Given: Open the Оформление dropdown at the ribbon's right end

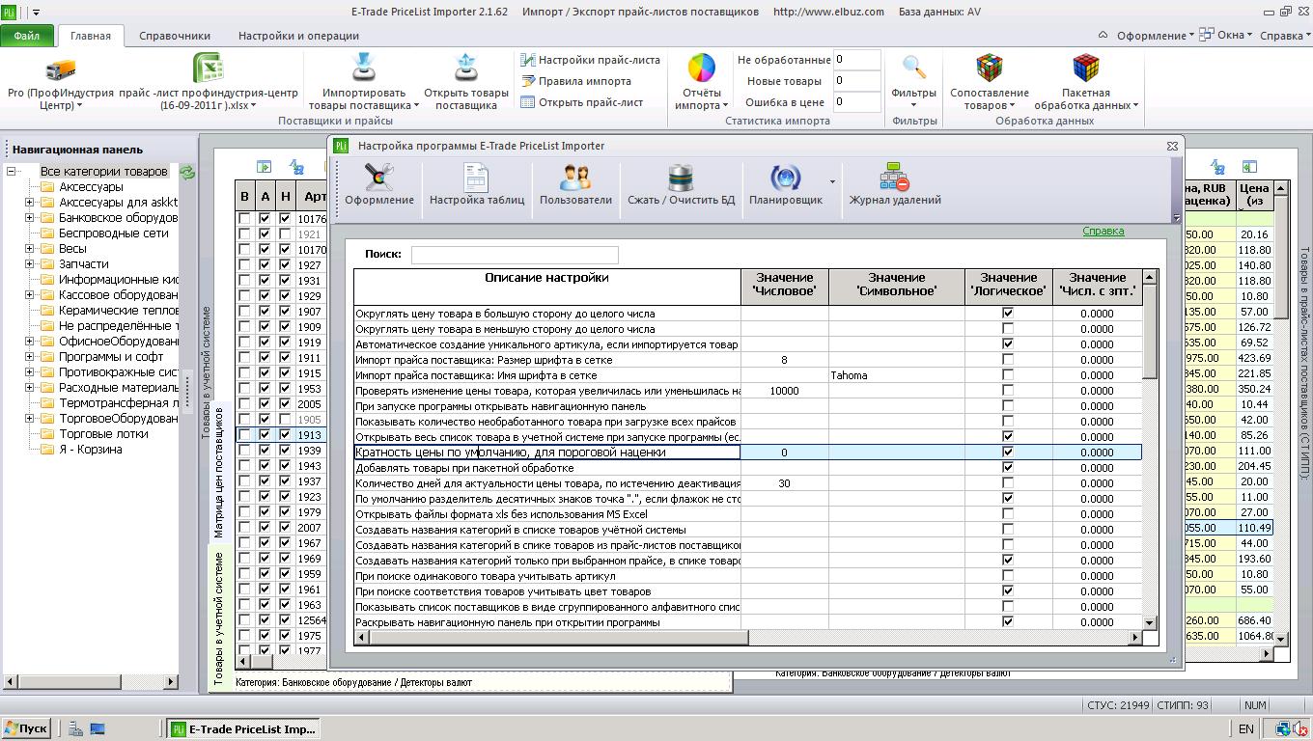Looking at the screenshot, I should point(1156,36).
